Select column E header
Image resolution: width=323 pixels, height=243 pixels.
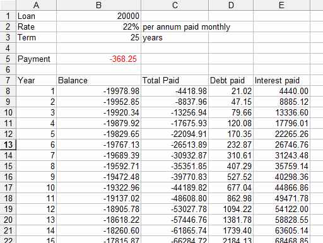tap(281, 5)
